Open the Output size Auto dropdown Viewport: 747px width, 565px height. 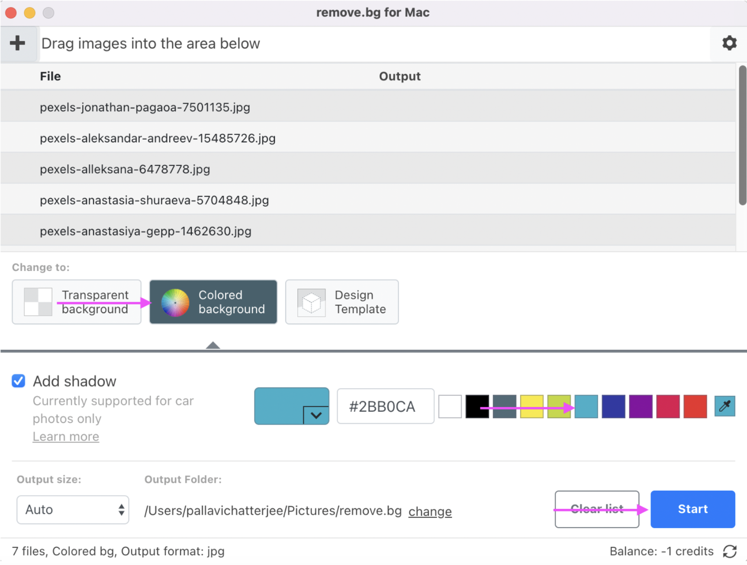pyautogui.click(x=73, y=510)
